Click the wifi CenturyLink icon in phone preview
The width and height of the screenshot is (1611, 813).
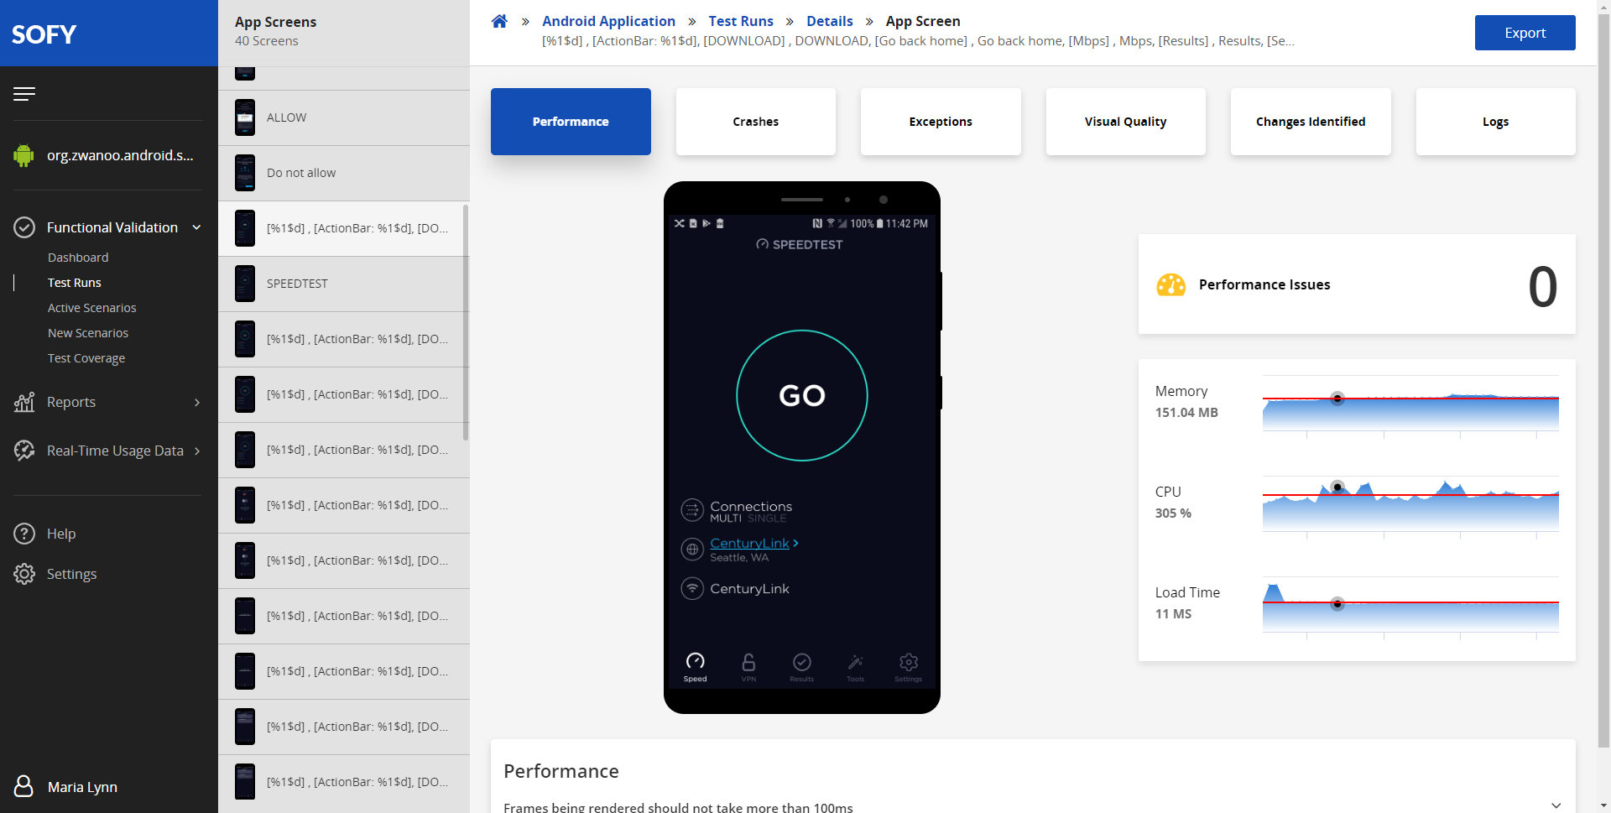click(x=692, y=589)
